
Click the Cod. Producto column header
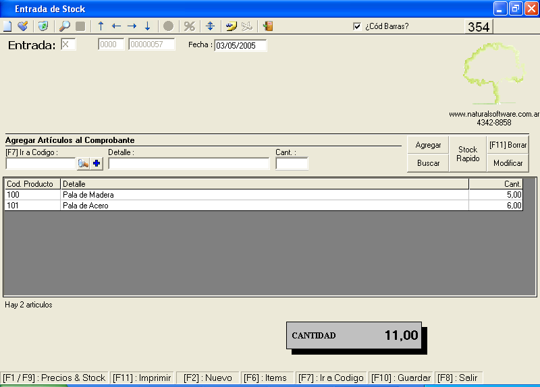coord(32,184)
